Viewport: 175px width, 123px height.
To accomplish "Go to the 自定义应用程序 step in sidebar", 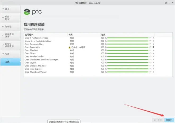I will tap(10, 45).
